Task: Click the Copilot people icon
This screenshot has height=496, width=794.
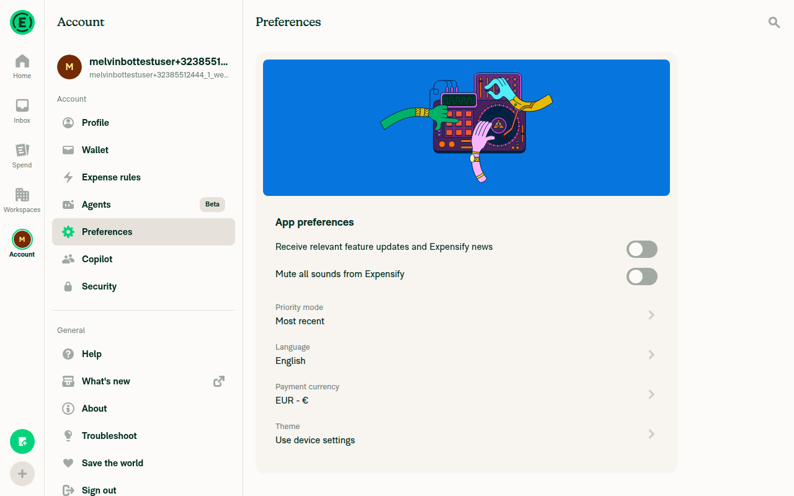Action: pyautogui.click(x=68, y=259)
